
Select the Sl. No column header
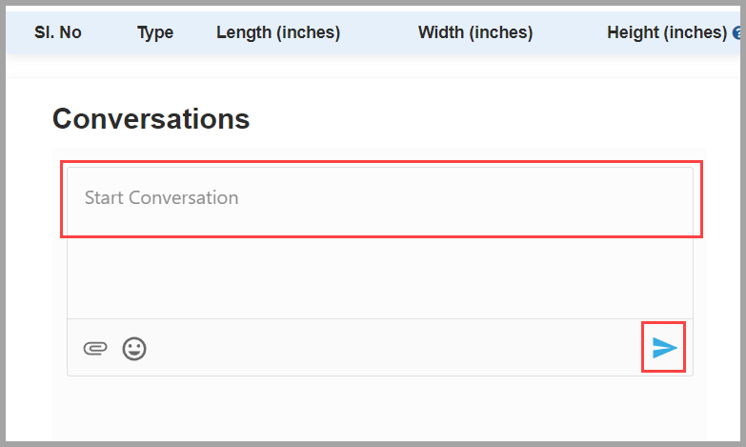point(57,32)
